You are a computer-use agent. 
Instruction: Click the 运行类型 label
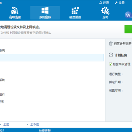click(116, 74)
